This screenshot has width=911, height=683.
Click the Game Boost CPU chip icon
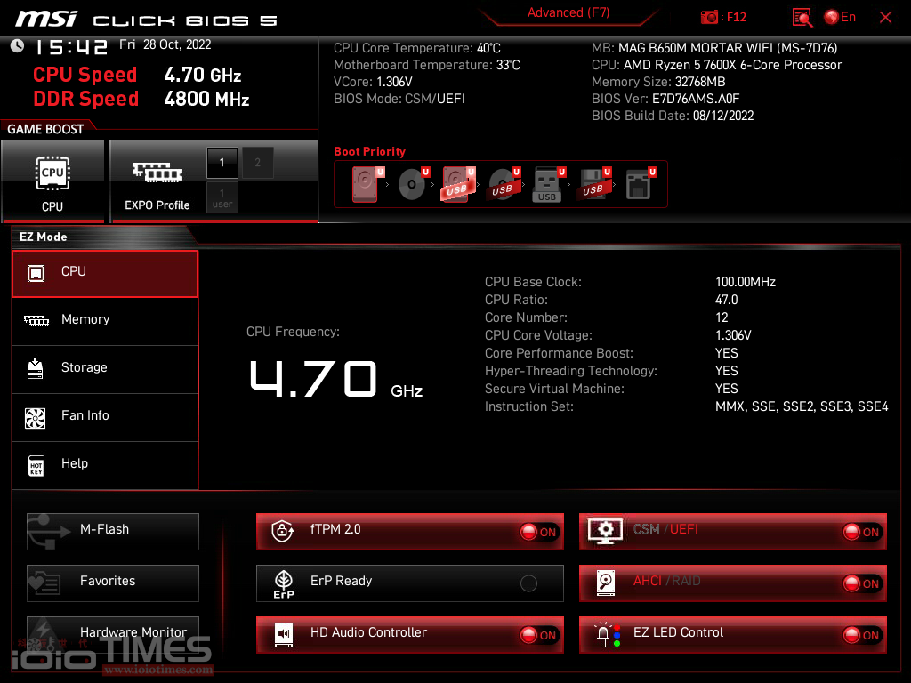click(52, 173)
